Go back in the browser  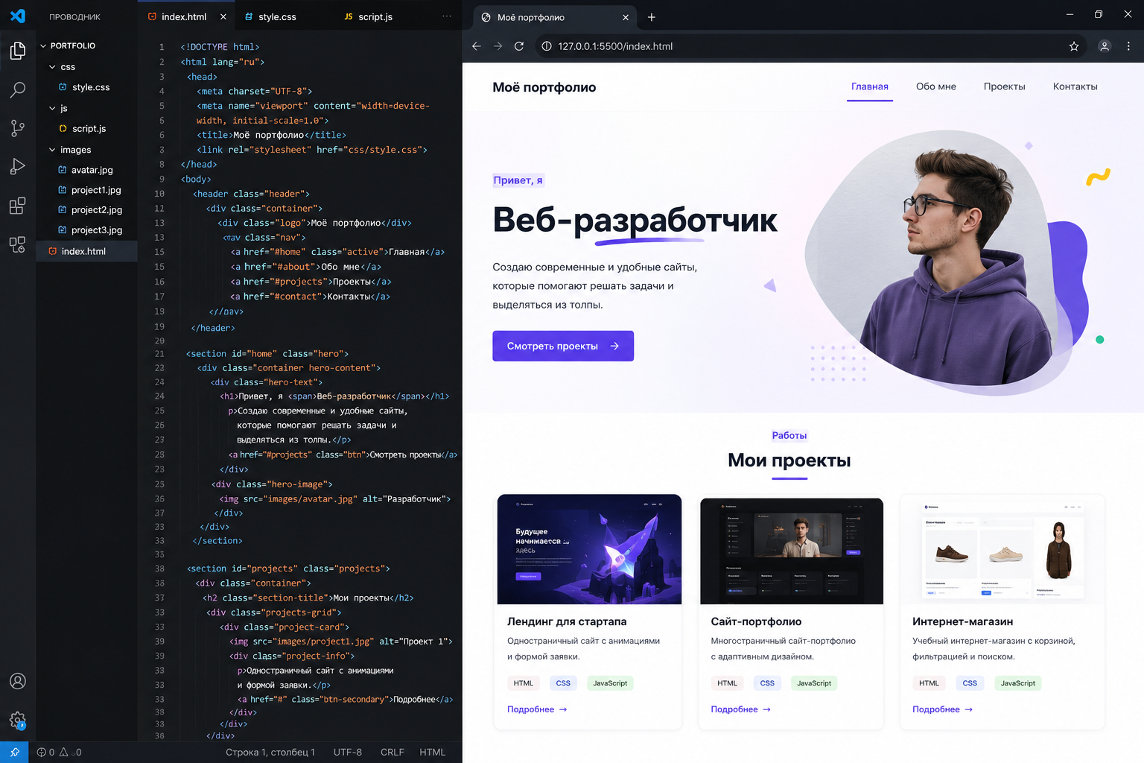[x=477, y=46]
